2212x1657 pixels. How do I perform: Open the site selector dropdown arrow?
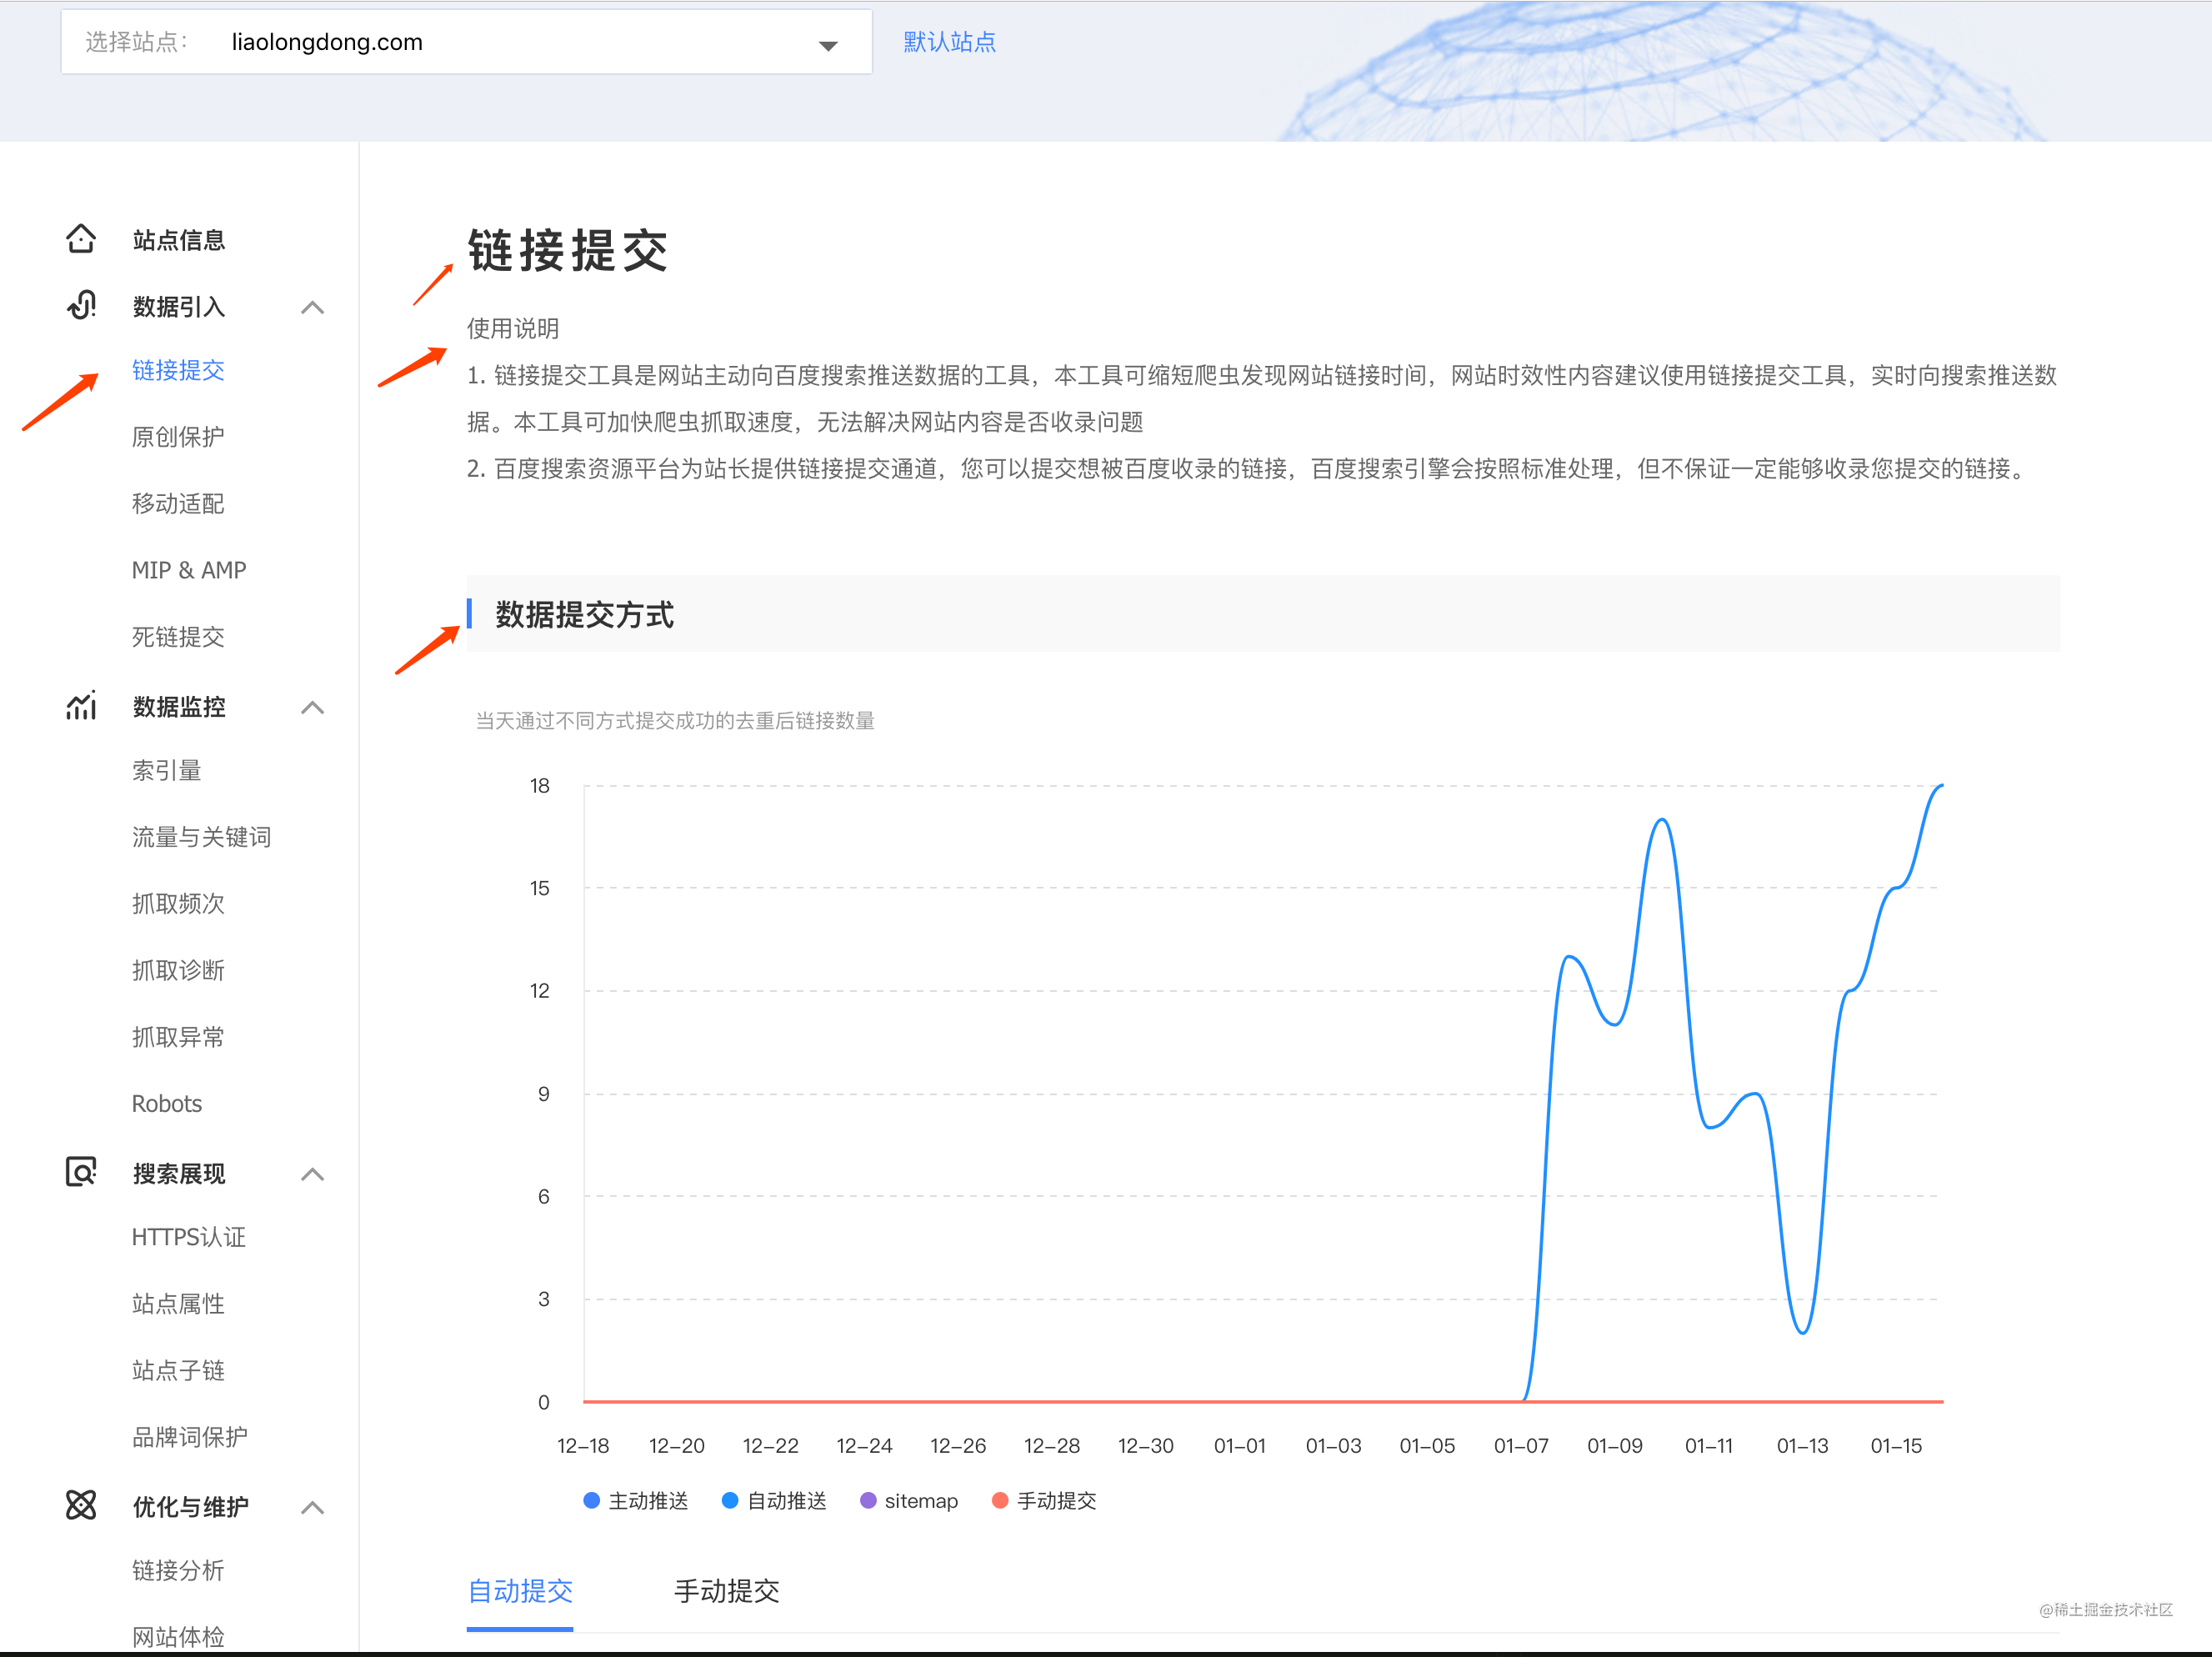828,45
